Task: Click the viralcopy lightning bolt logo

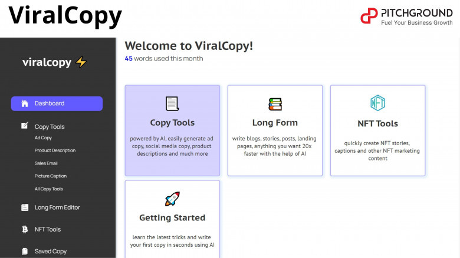Action: point(81,62)
